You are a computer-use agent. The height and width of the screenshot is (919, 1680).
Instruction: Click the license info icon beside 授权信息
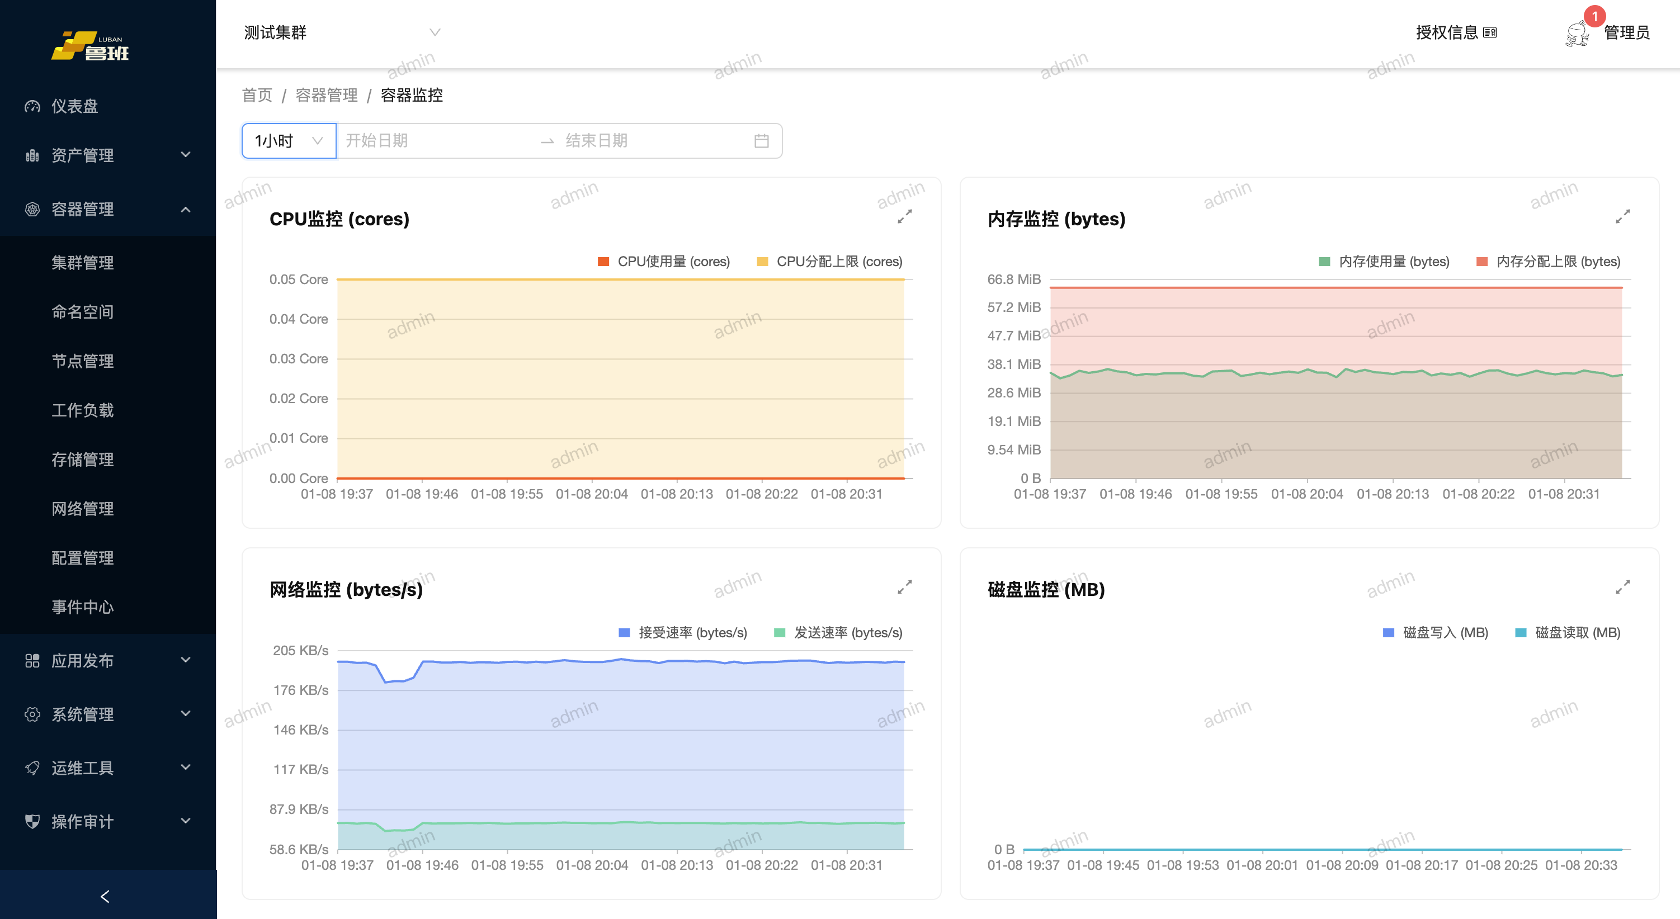1490,32
